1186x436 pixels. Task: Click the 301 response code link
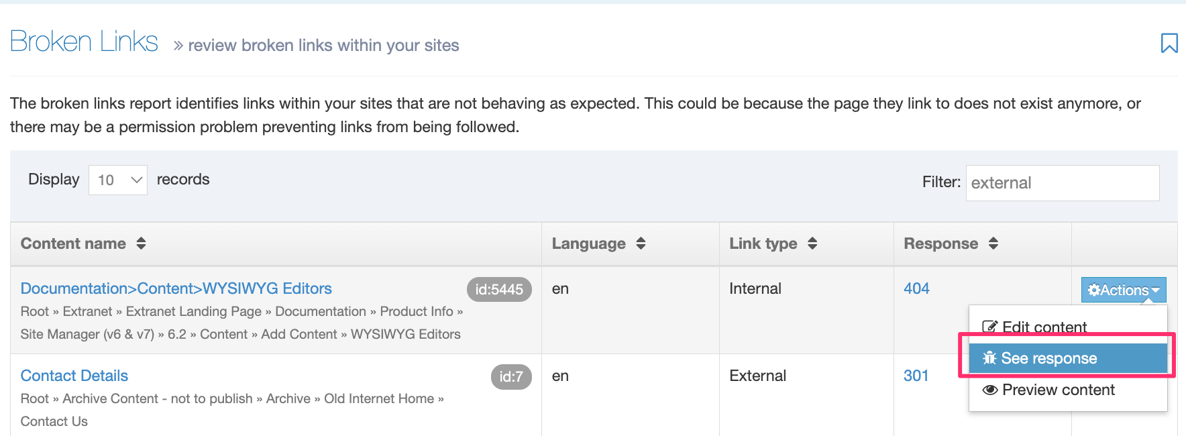(x=916, y=376)
